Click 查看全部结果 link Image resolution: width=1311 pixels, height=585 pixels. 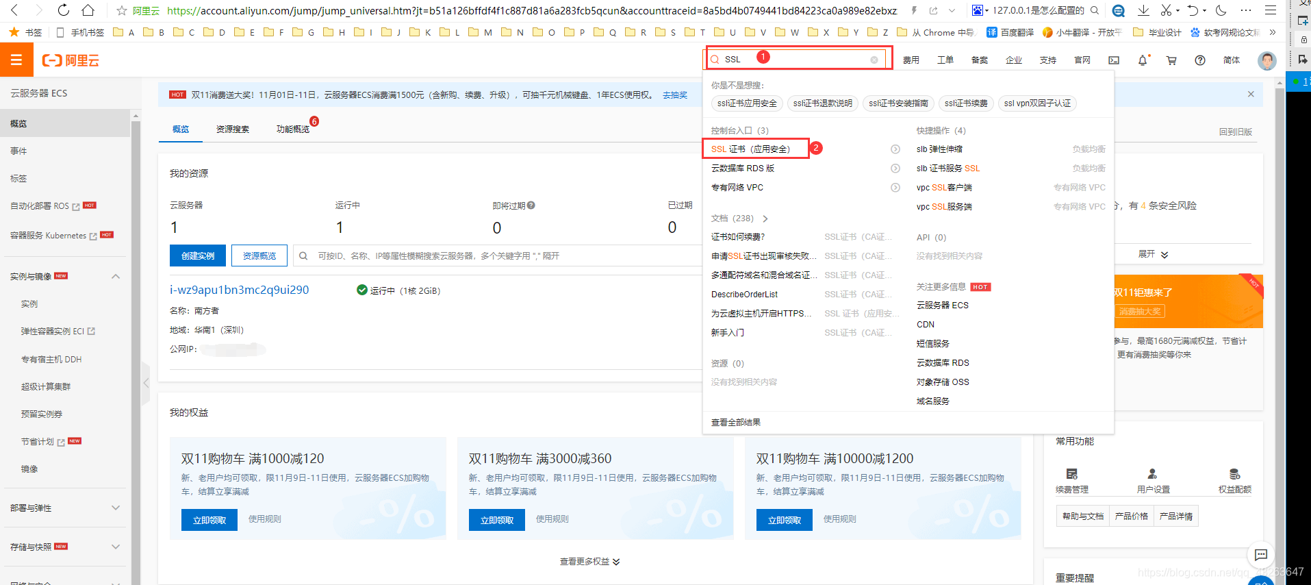click(736, 423)
